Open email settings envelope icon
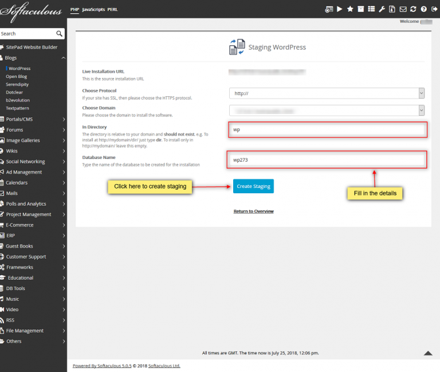This screenshot has width=440, height=372. pos(403,9)
